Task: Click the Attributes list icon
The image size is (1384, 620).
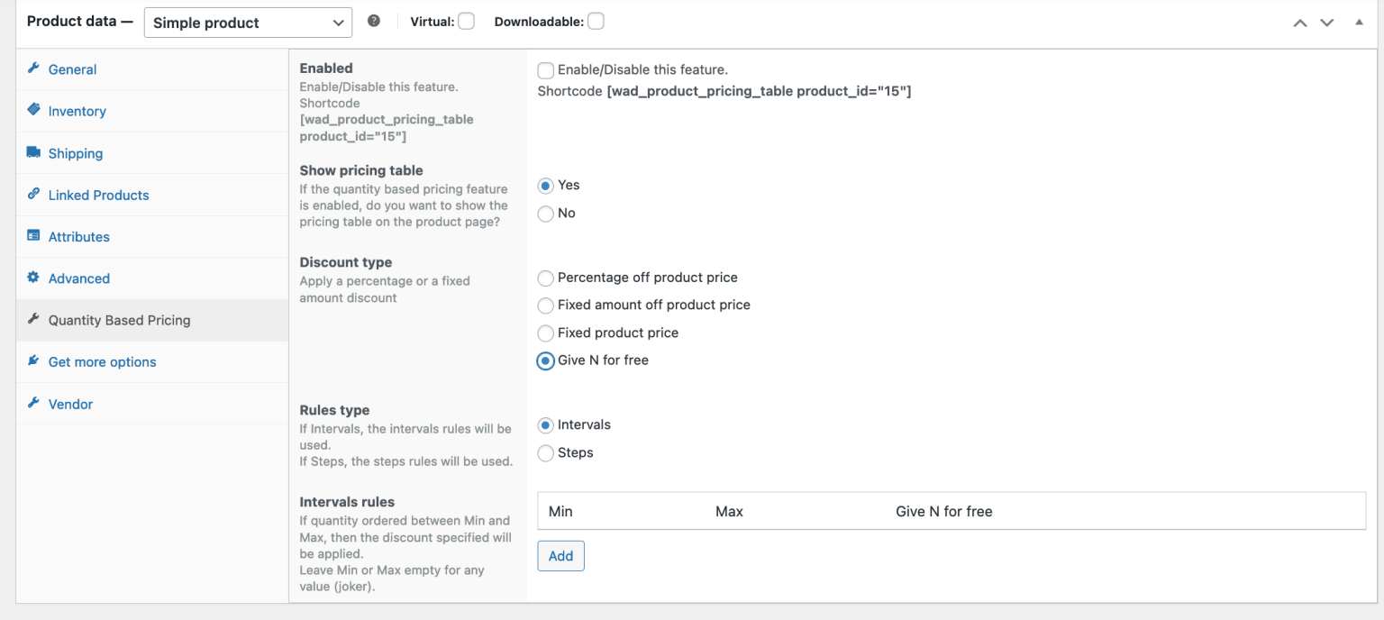Action: click(34, 236)
